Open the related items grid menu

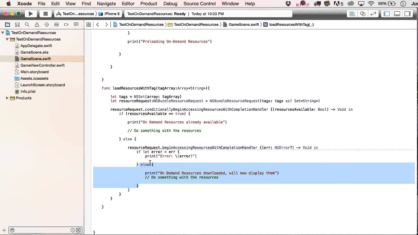(88, 24)
